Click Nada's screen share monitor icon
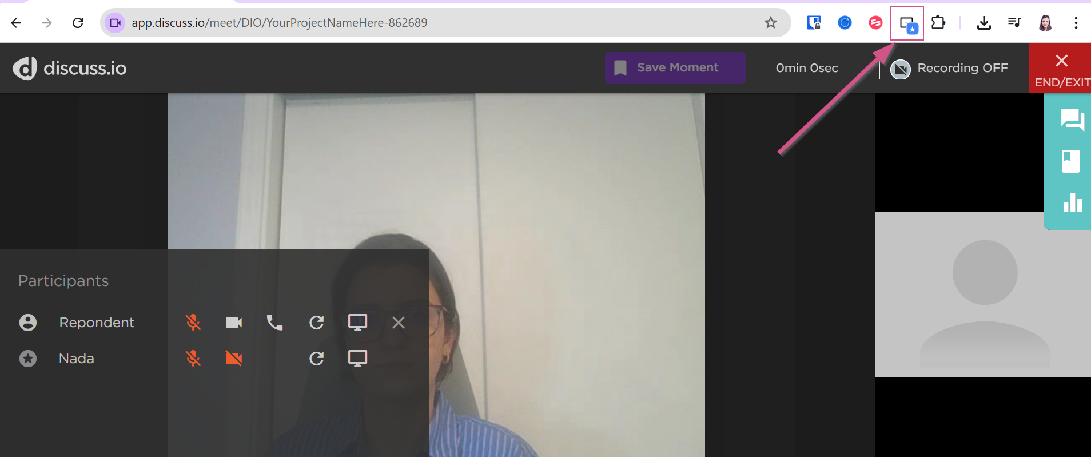Image resolution: width=1091 pixels, height=457 pixels. point(357,359)
